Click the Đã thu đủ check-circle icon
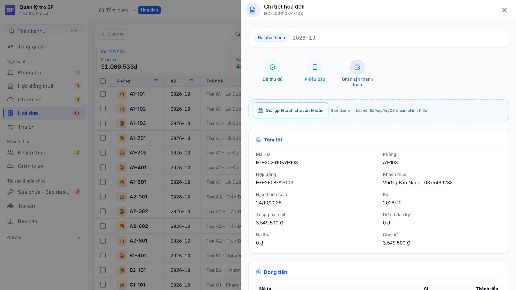Screen dimensions: 516x290 [273, 67]
